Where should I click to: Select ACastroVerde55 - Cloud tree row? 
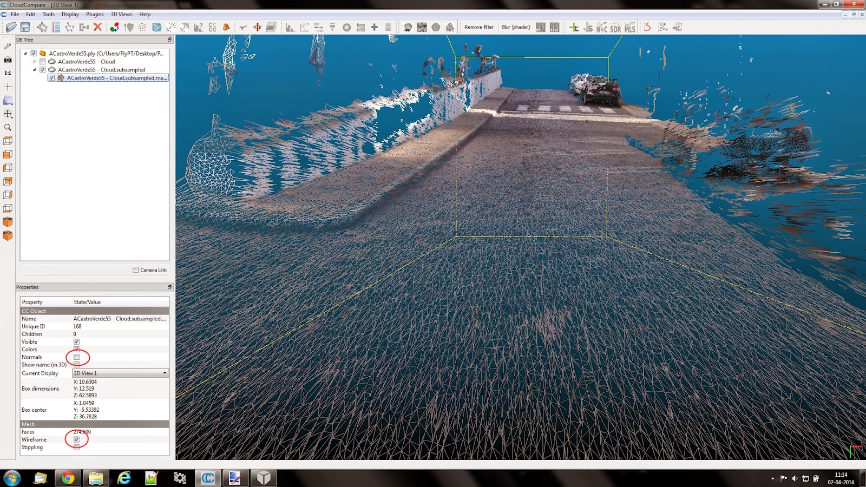coord(87,62)
